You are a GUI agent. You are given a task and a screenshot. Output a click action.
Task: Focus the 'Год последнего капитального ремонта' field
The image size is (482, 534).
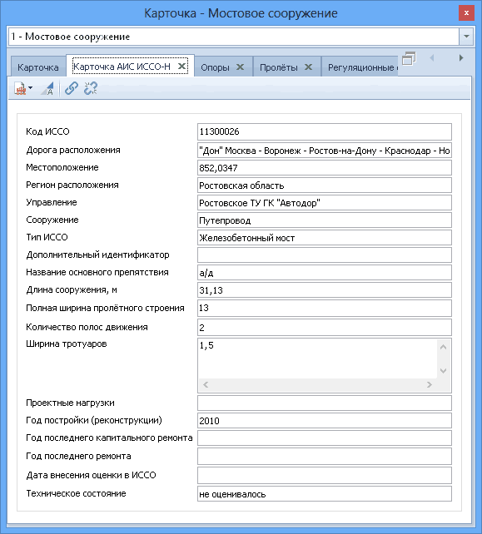pos(325,438)
